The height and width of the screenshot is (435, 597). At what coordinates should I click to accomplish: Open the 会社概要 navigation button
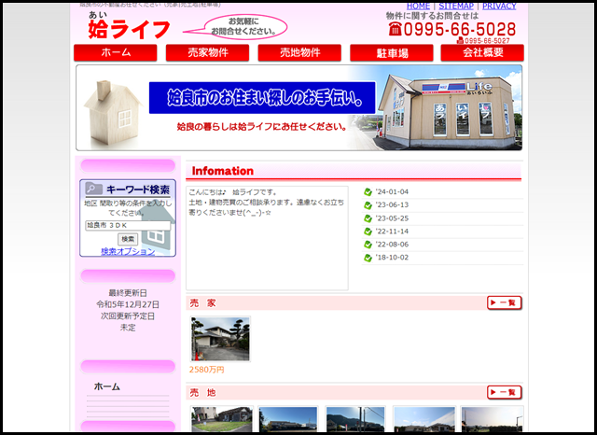click(482, 52)
